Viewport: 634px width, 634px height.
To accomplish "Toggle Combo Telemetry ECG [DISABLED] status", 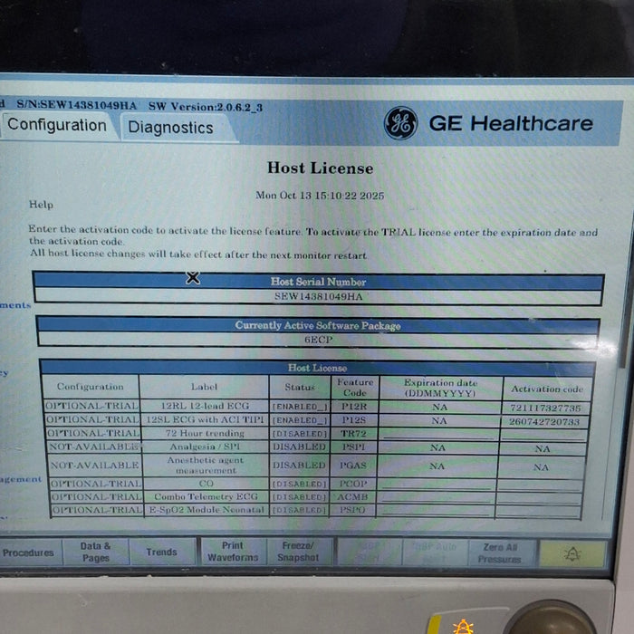I will click(x=300, y=497).
